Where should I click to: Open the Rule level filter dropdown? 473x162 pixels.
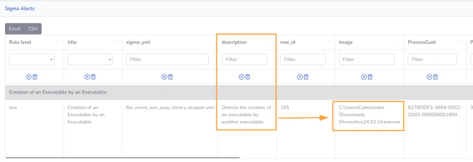tap(32, 59)
